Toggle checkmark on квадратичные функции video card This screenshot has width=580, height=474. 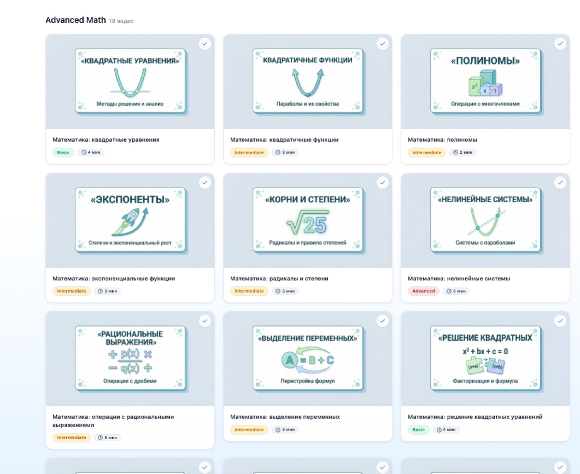382,44
